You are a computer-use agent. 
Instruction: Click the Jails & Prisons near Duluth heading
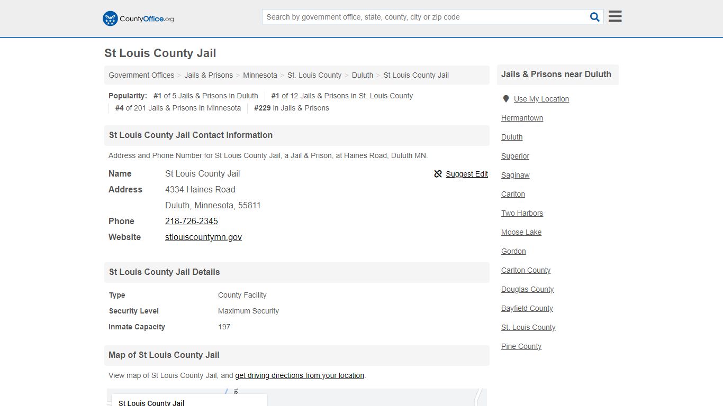click(x=556, y=75)
